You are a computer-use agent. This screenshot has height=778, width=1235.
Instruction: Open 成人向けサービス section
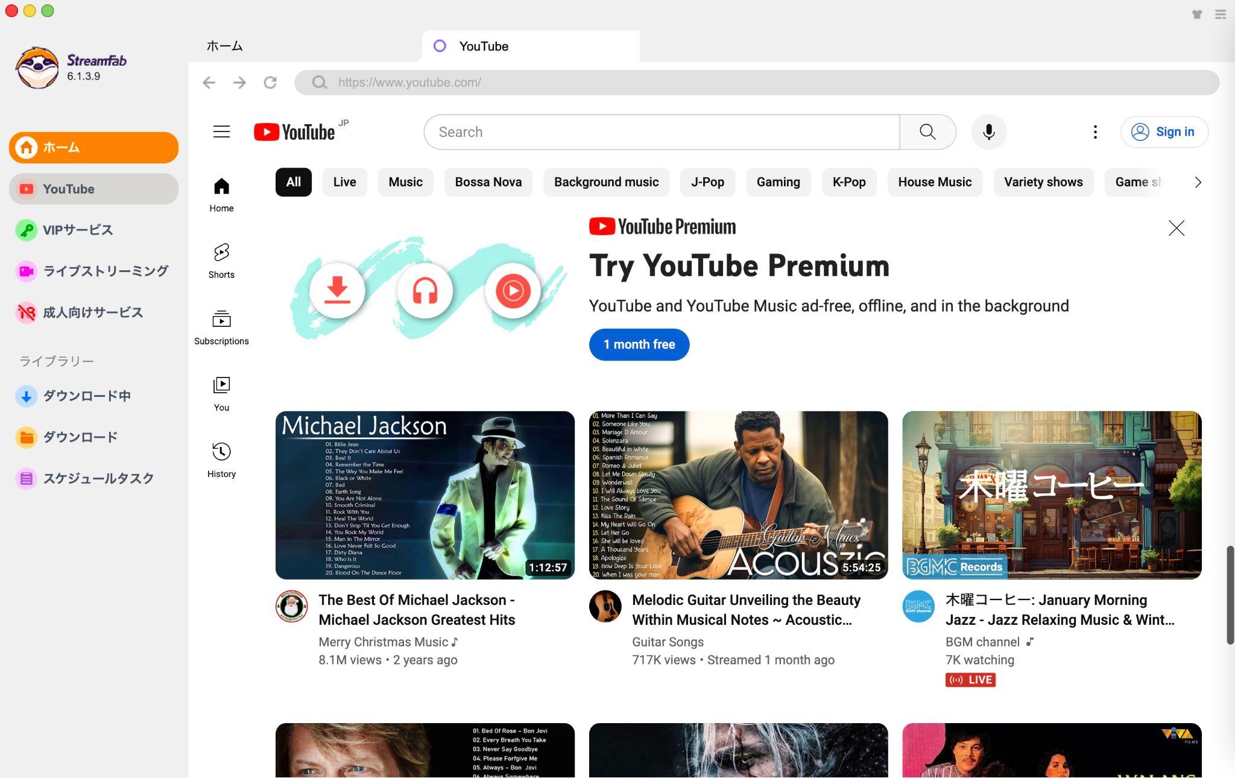[x=93, y=312]
